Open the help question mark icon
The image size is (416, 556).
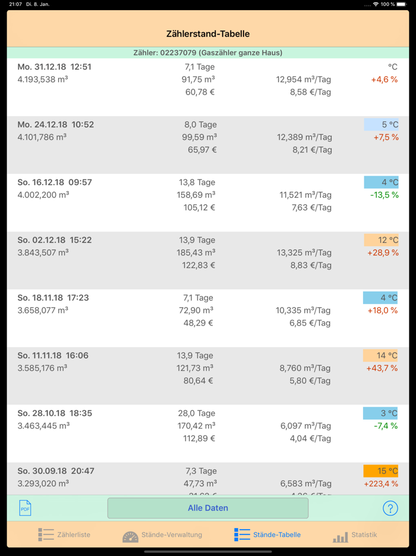coord(390,508)
